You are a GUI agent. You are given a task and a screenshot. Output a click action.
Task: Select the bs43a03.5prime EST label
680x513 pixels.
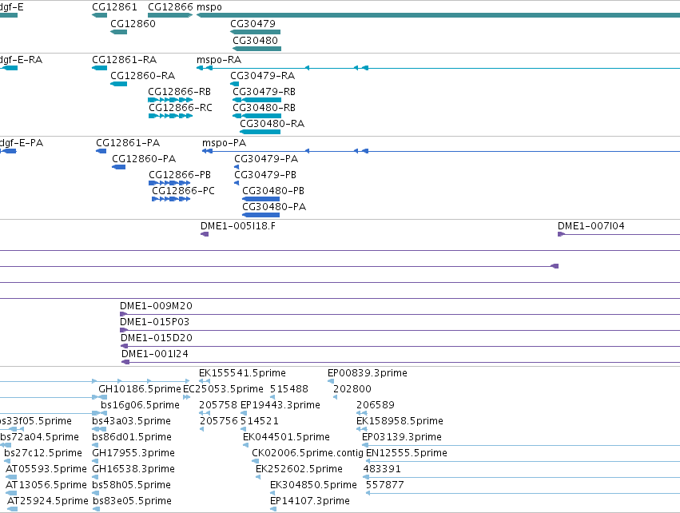131,421
